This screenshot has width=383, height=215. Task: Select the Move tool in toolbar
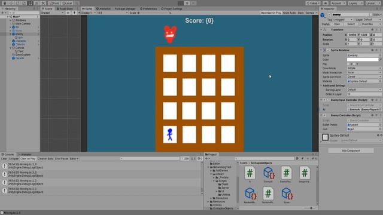click(x=11, y=3)
